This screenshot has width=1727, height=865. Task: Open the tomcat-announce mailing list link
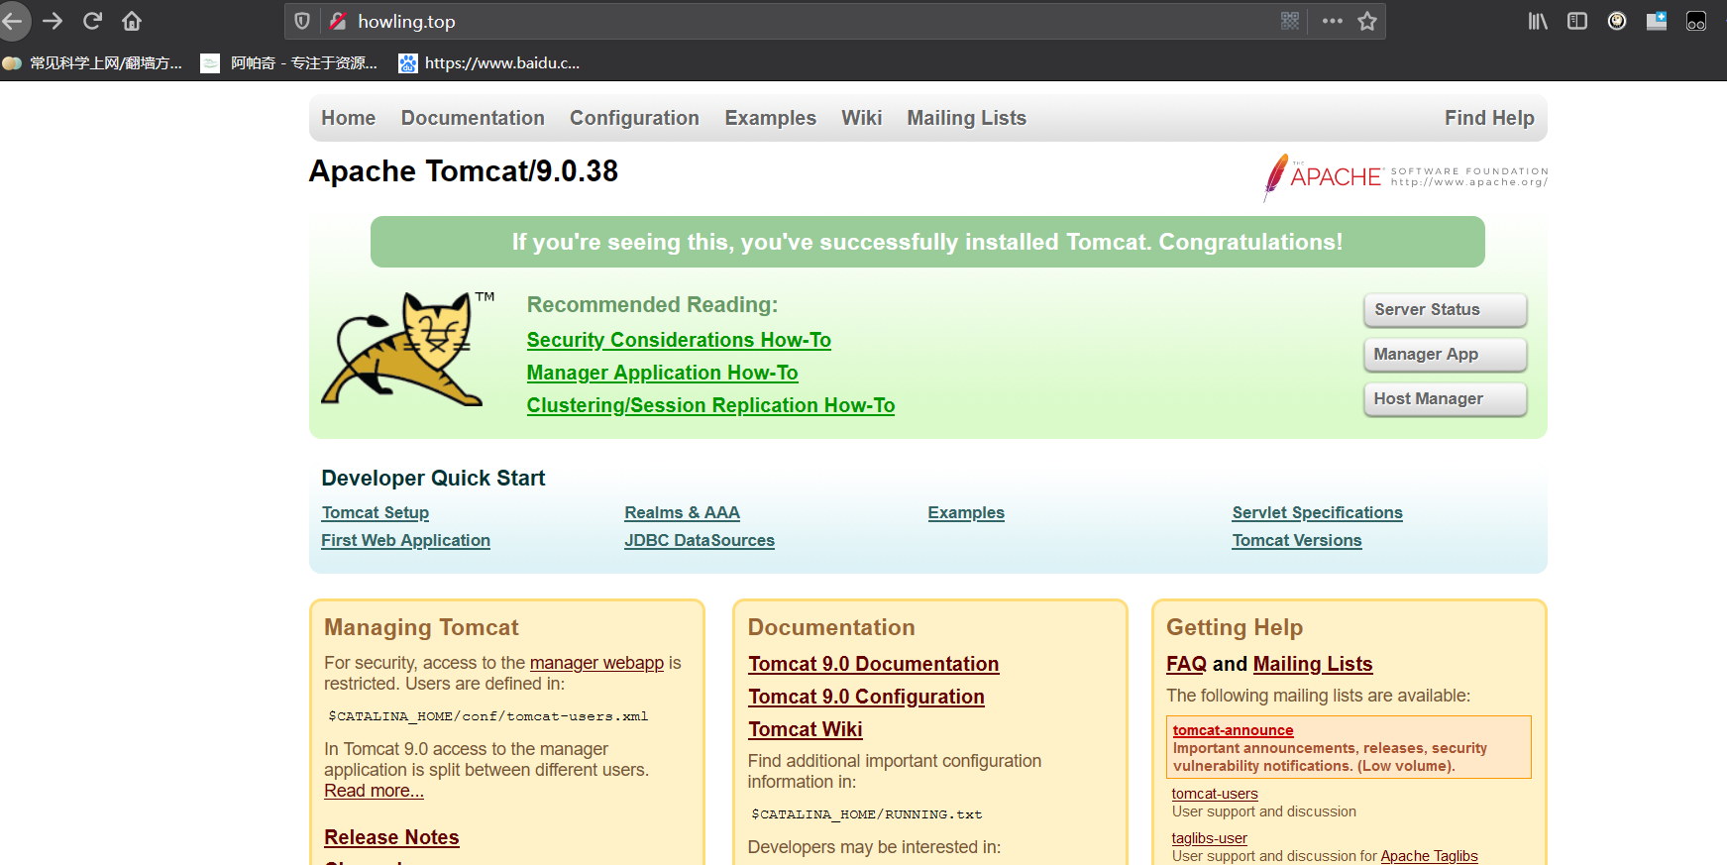click(x=1233, y=730)
